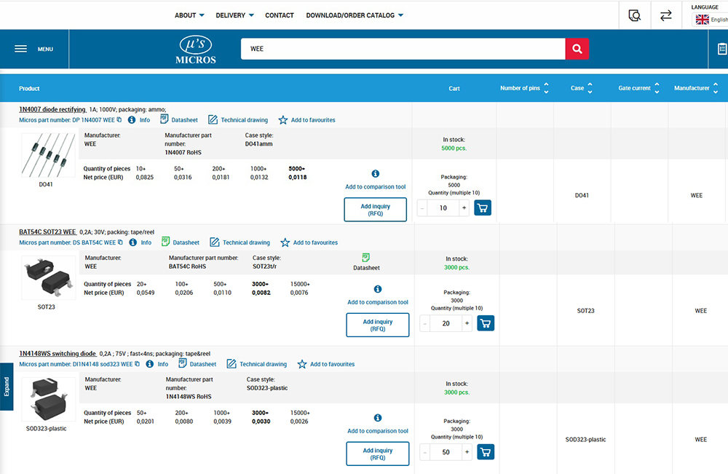Open the English language selector
The width and height of the screenshot is (728, 474).
click(x=711, y=20)
